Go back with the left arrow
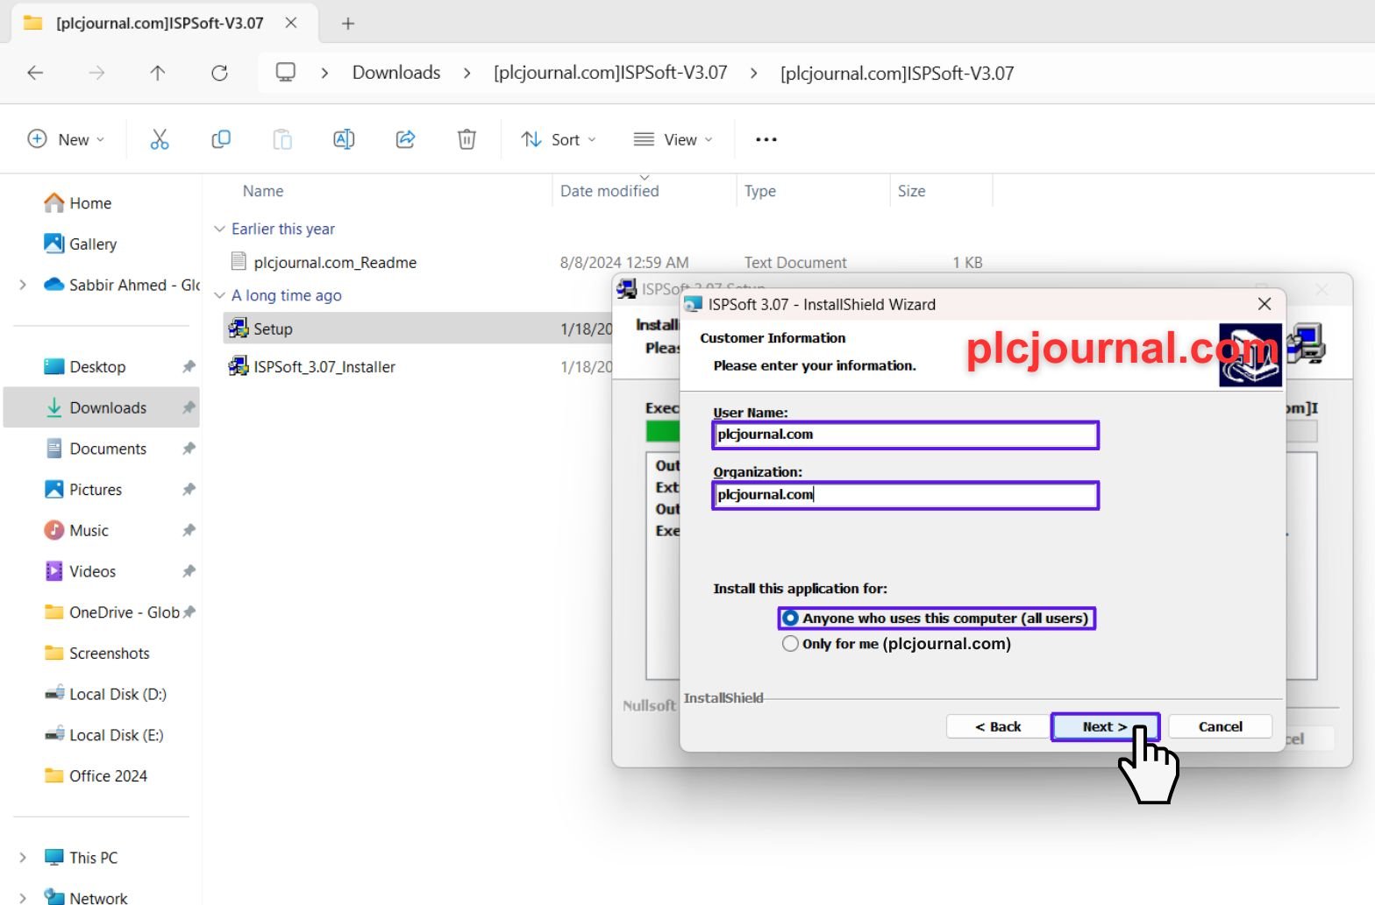The height and width of the screenshot is (905, 1375). (x=35, y=73)
